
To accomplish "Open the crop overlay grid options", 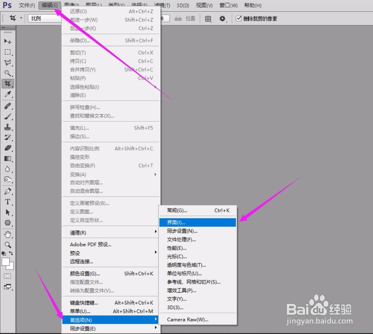I will tap(208, 18).
